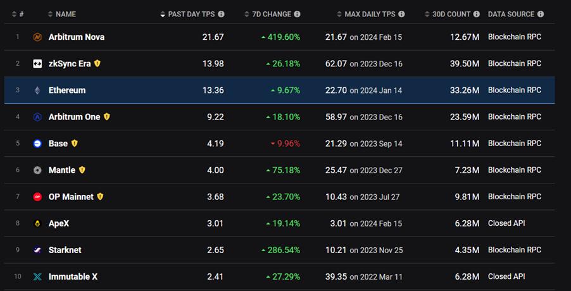Sort the table by NAME column

coord(62,14)
